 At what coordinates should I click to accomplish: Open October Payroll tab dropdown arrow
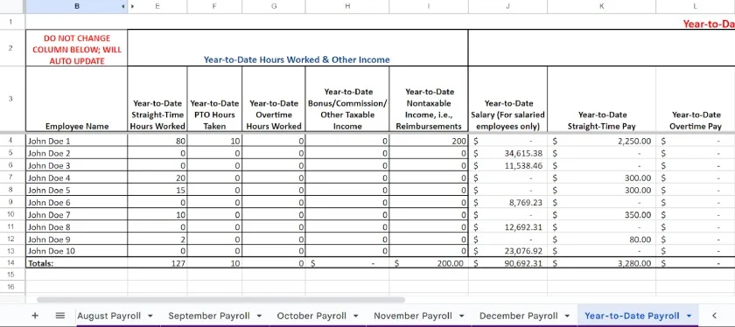click(356, 316)
